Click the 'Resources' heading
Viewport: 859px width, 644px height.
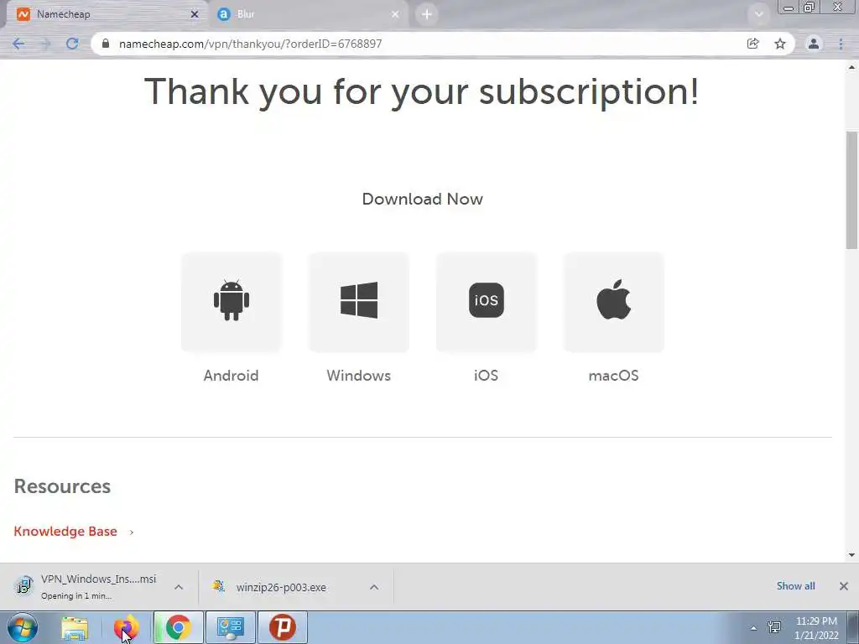pyautogui.click(x=62, y=486)
